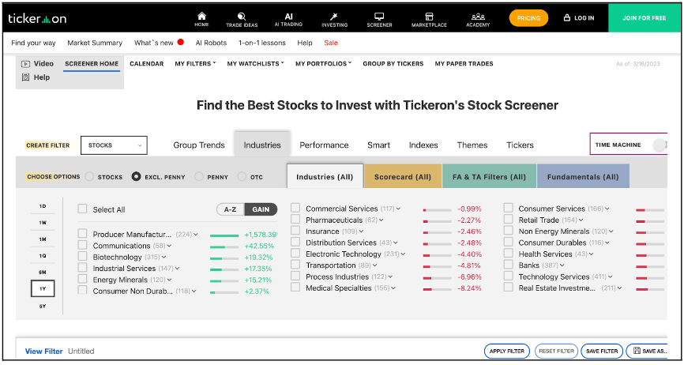Image resolution: width=684 pixels, height=365 pixels.
Task: Select the Stocks radio option
Action: coord(89,177)
